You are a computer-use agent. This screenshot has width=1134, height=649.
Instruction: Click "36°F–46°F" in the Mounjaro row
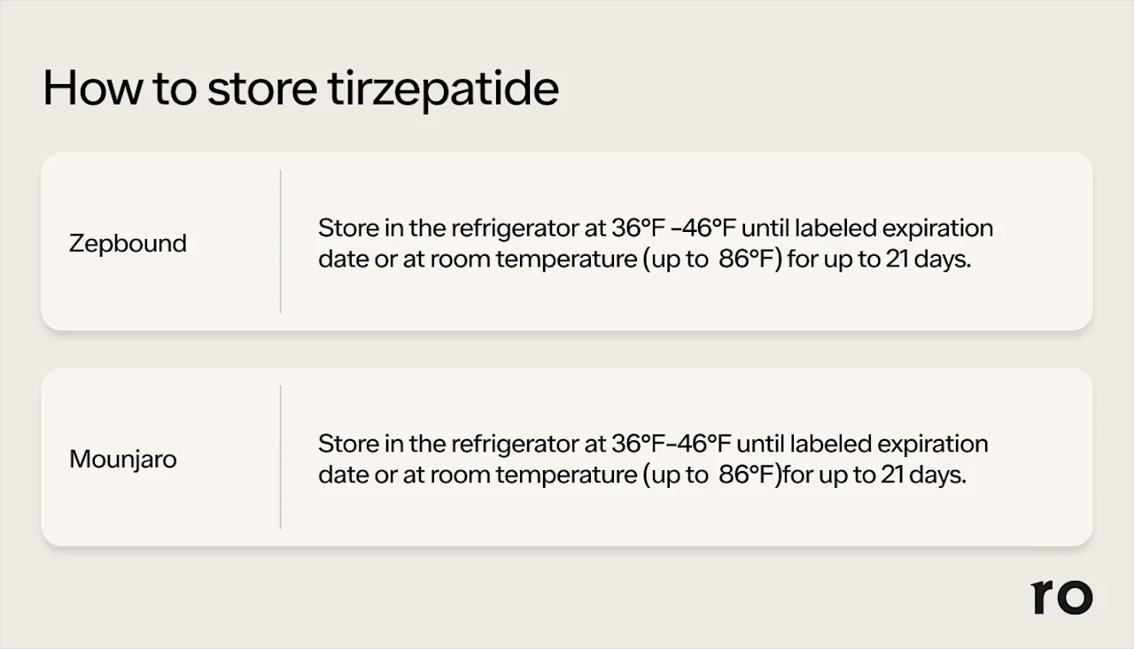pyautogui.click(x=671, y=444)
